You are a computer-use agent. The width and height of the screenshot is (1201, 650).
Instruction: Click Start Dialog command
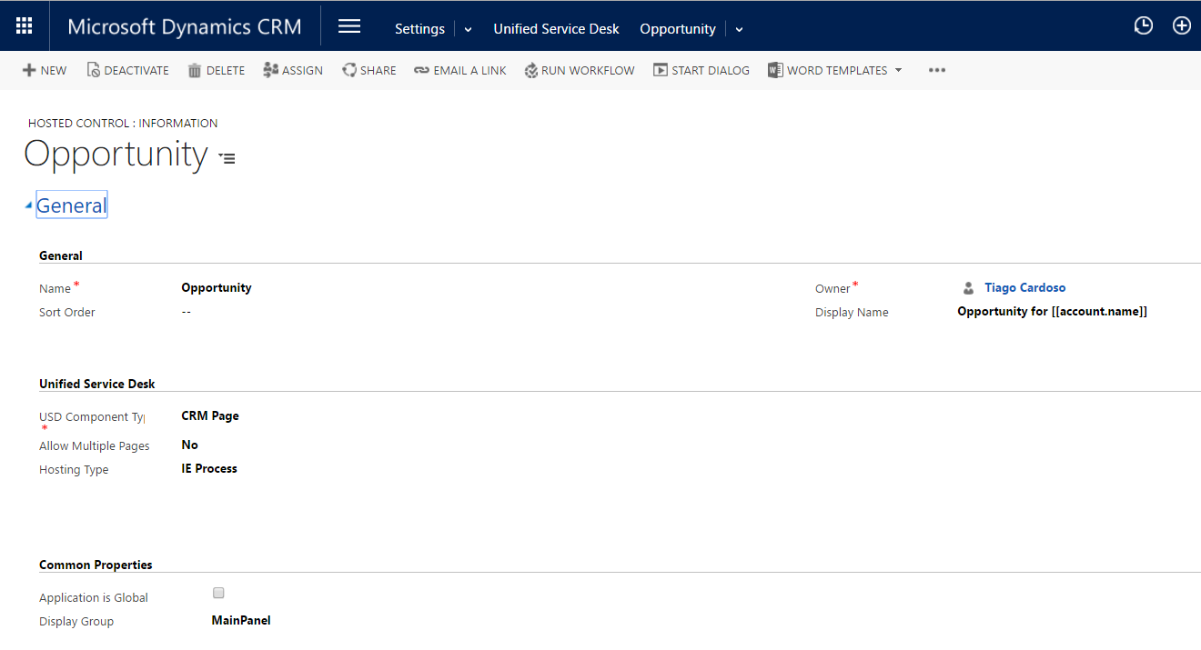[701, 71]
